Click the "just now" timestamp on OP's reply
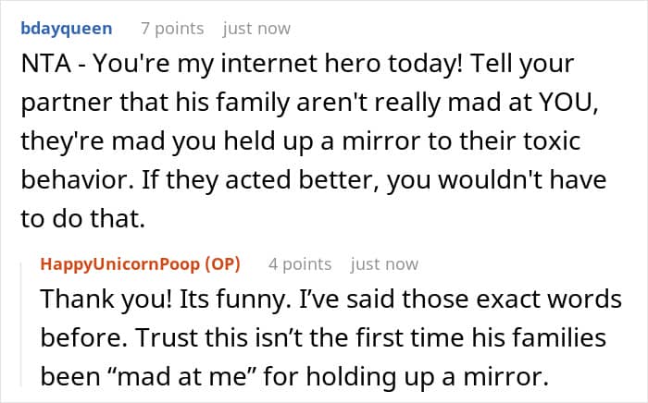 click(x=384, y=264)
